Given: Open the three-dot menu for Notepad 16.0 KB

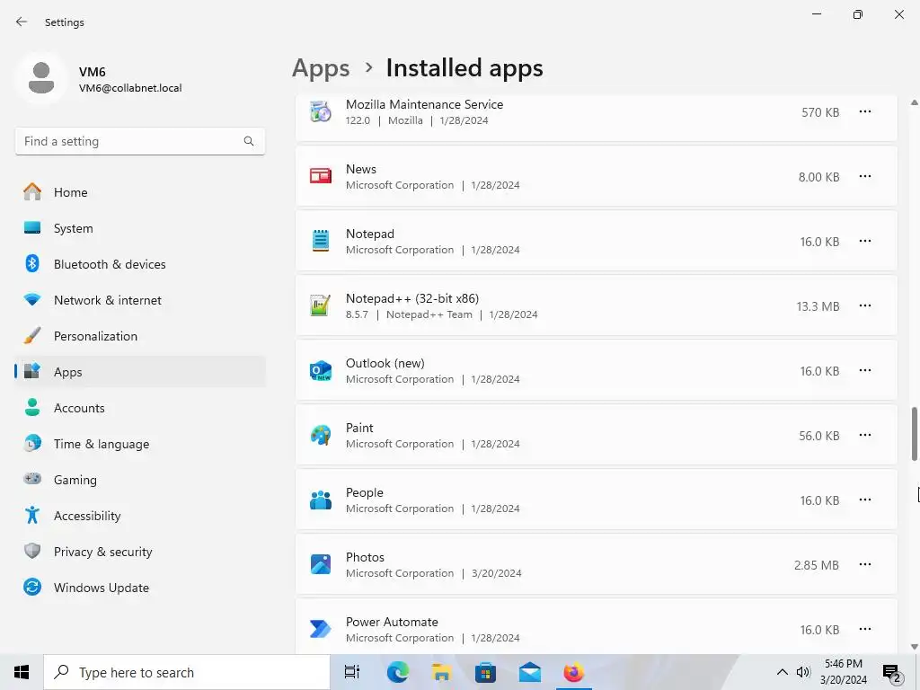Looking at the screenshot, I should point(865,241).
